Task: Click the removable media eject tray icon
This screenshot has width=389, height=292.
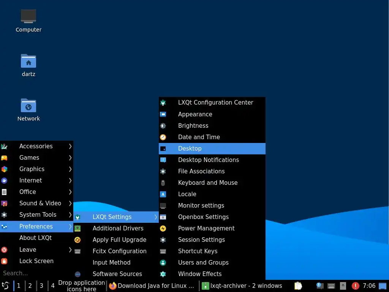Action: [343, 286]
